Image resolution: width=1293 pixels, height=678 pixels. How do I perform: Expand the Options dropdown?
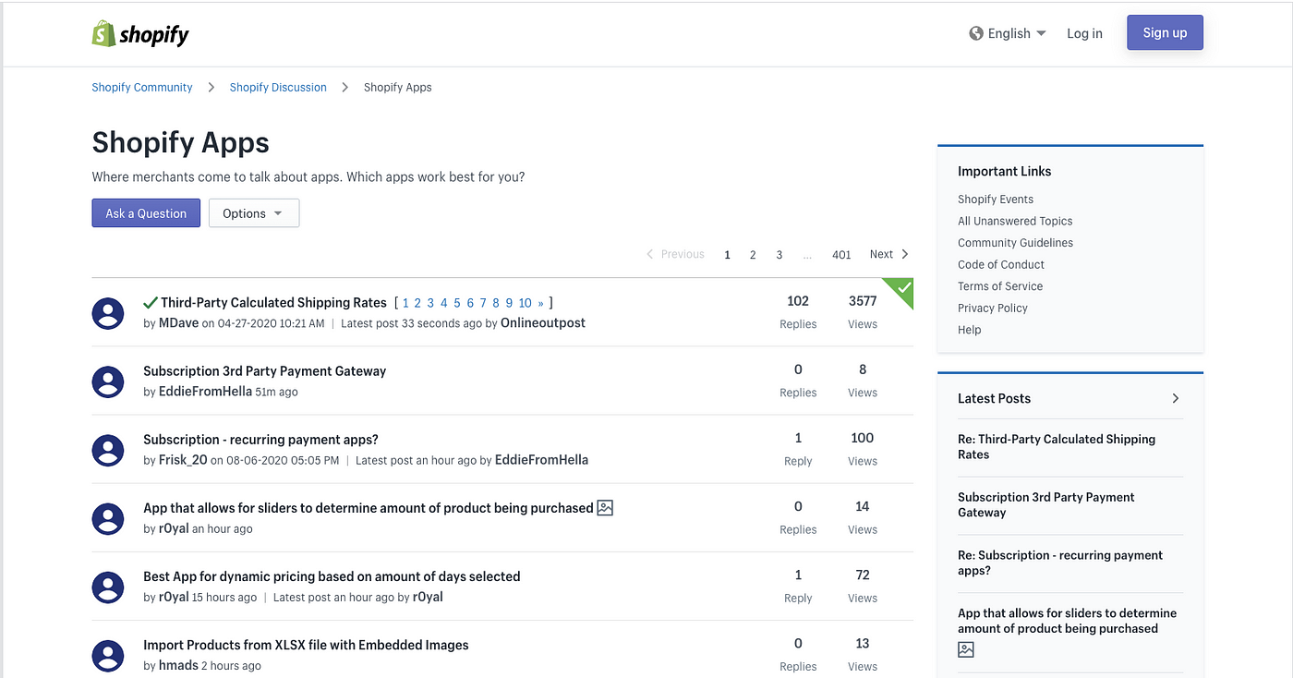[x=254, y=213]
